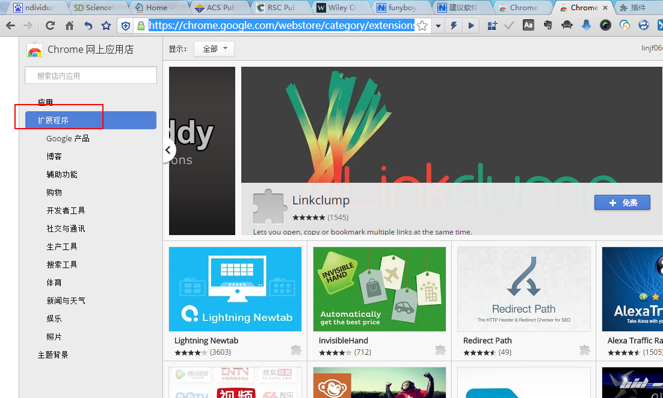Open the Redirect Path thumbnail
This screenshot has width=663, height=398.
coord(524,289)
